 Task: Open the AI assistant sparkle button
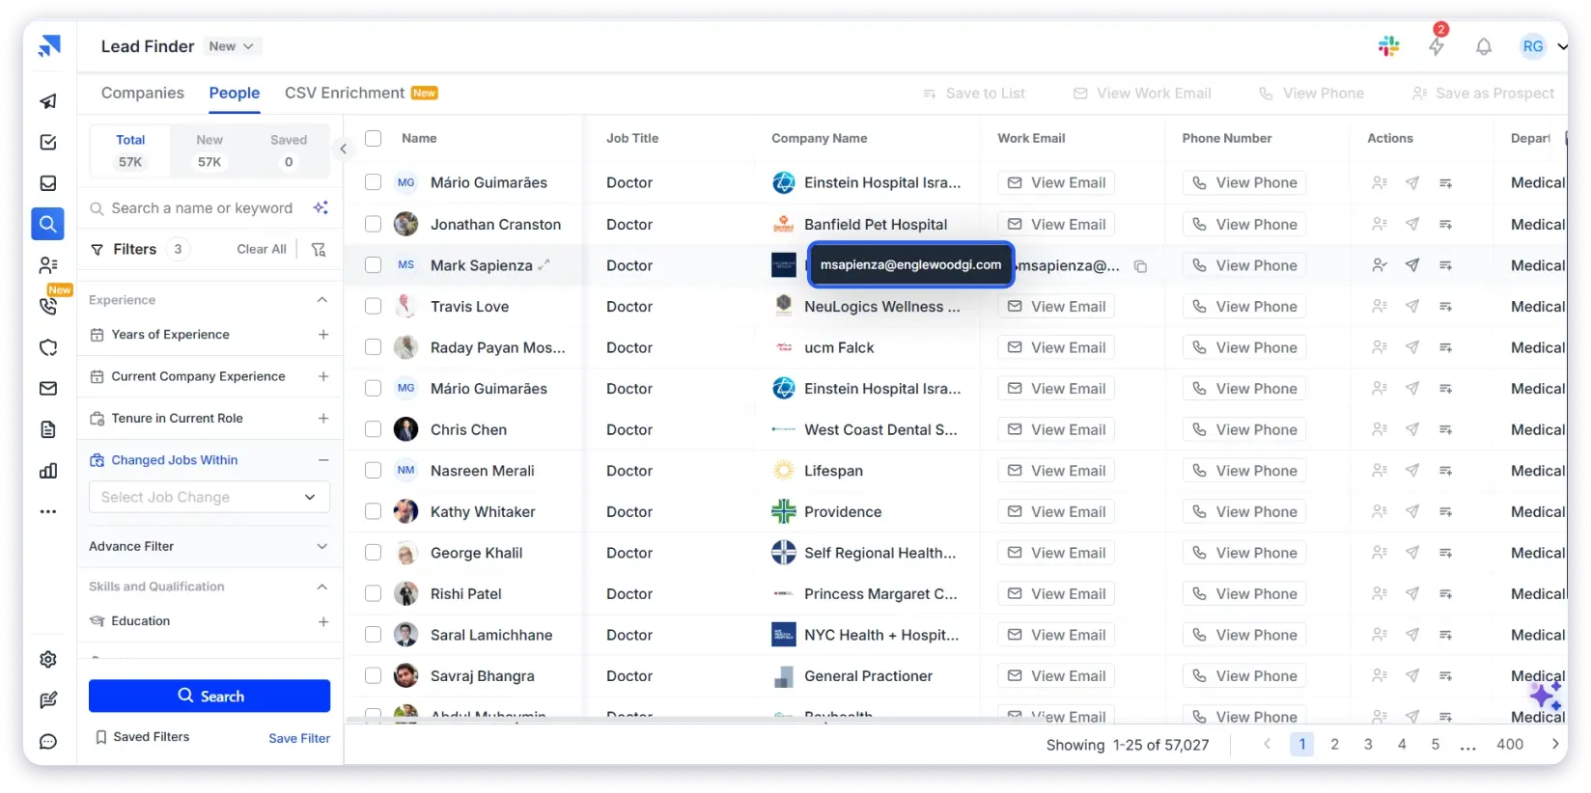coord(1546,695)
